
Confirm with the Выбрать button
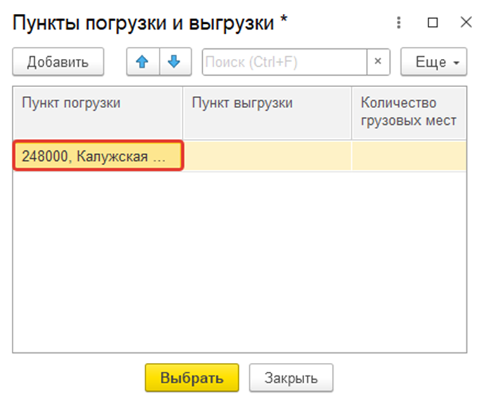(x=192, y=378)
